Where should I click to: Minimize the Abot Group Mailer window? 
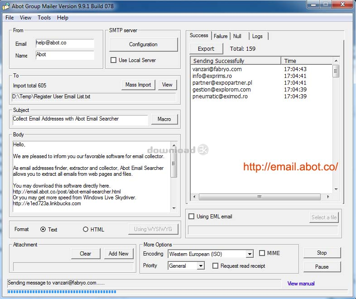313,5
